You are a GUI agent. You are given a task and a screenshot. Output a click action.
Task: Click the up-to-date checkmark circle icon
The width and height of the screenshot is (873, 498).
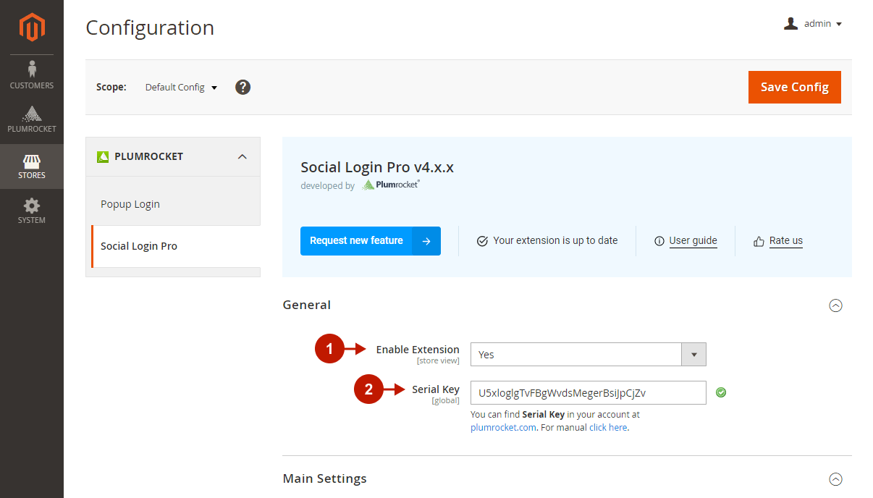point(482,241)
